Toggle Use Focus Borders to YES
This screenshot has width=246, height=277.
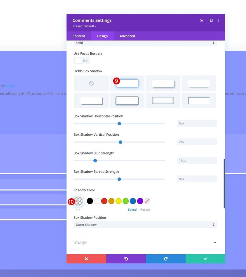point(81,60)
